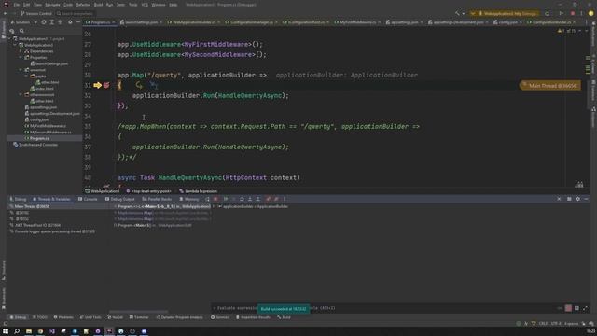Click the rerun debug icon in top-right toolbar

point(548,13)
